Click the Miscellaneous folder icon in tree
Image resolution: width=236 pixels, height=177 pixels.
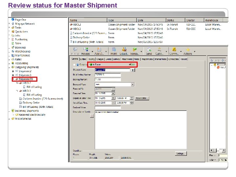13,119
